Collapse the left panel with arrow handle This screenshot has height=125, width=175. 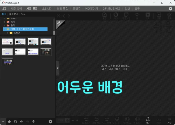click(x=58, y=68)
